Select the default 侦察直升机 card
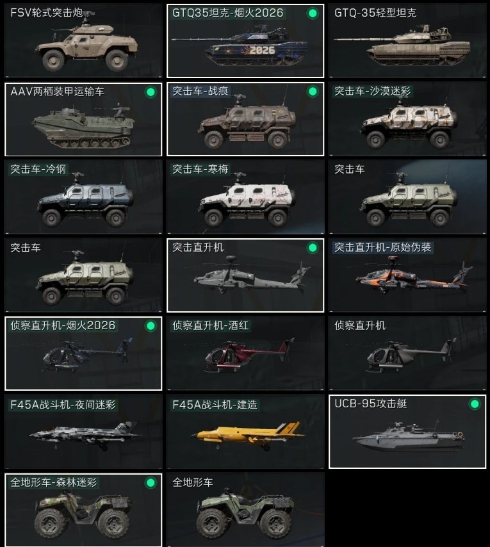The height and width of the screenshot is (547, 490). [x=407, y=354]
